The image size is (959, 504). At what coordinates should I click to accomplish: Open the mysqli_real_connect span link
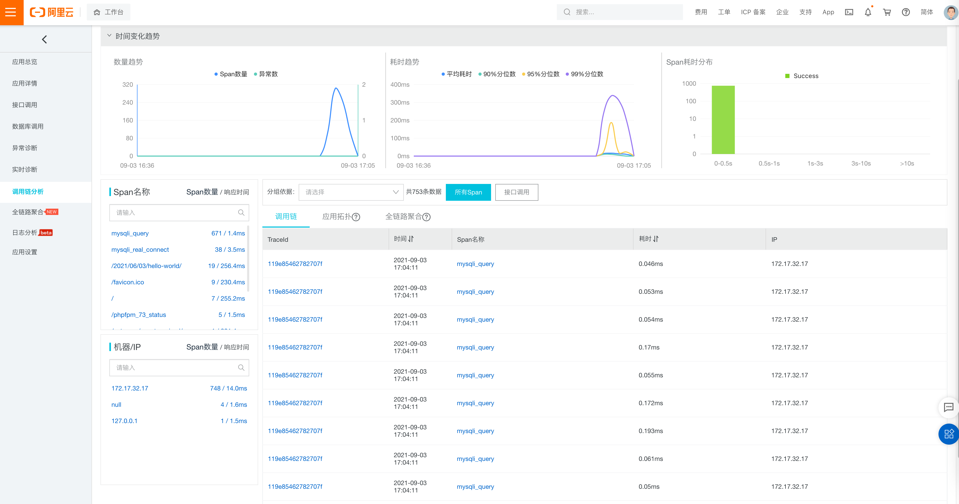pyautogui.click(x=140, y=249)
